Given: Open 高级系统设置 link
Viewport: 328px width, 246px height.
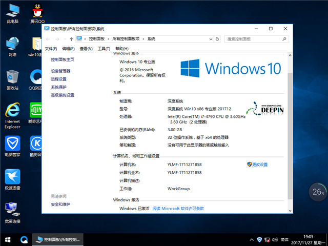Looking at the screenshot, I should coord(63,95).
